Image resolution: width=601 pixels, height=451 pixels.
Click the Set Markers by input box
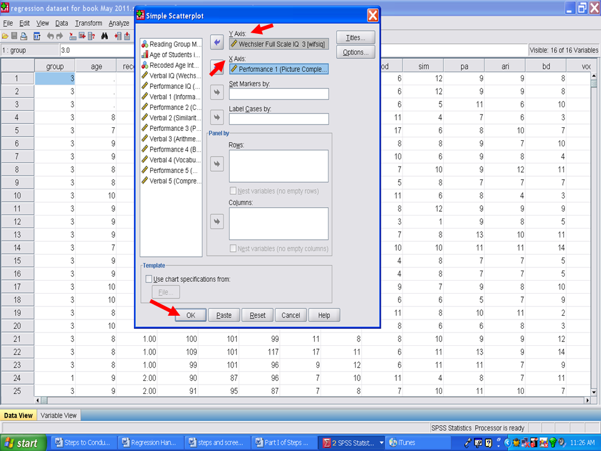(x=279, y=94)
